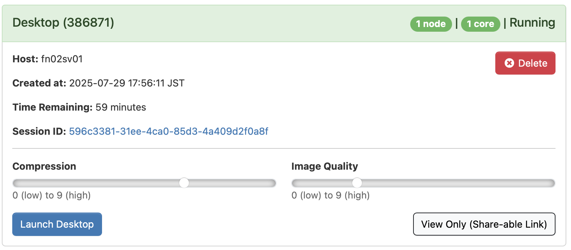This screenshot has height=250, width=571.
Task: Click the 1 core badge
Action: pos(481,24)
